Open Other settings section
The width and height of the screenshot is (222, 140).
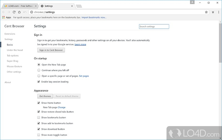14,72
